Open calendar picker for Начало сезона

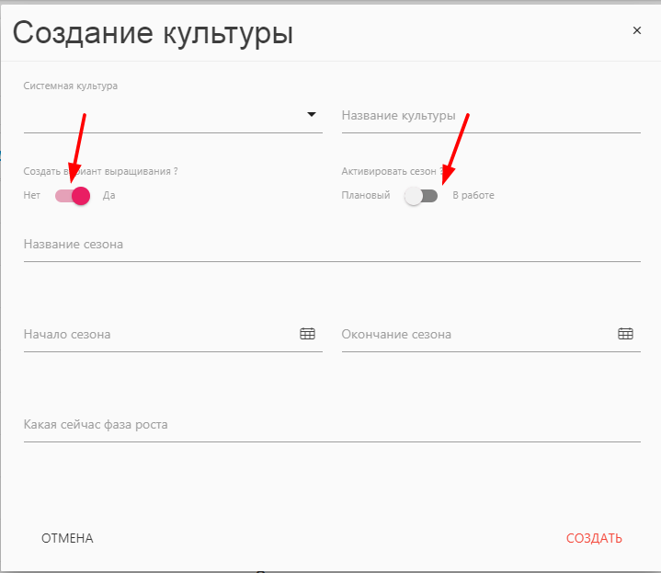coord(307,334)
